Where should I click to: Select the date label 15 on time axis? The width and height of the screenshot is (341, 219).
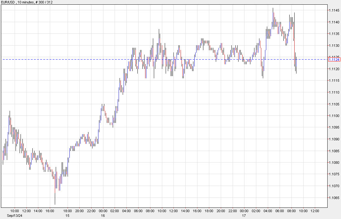[67, 216]
